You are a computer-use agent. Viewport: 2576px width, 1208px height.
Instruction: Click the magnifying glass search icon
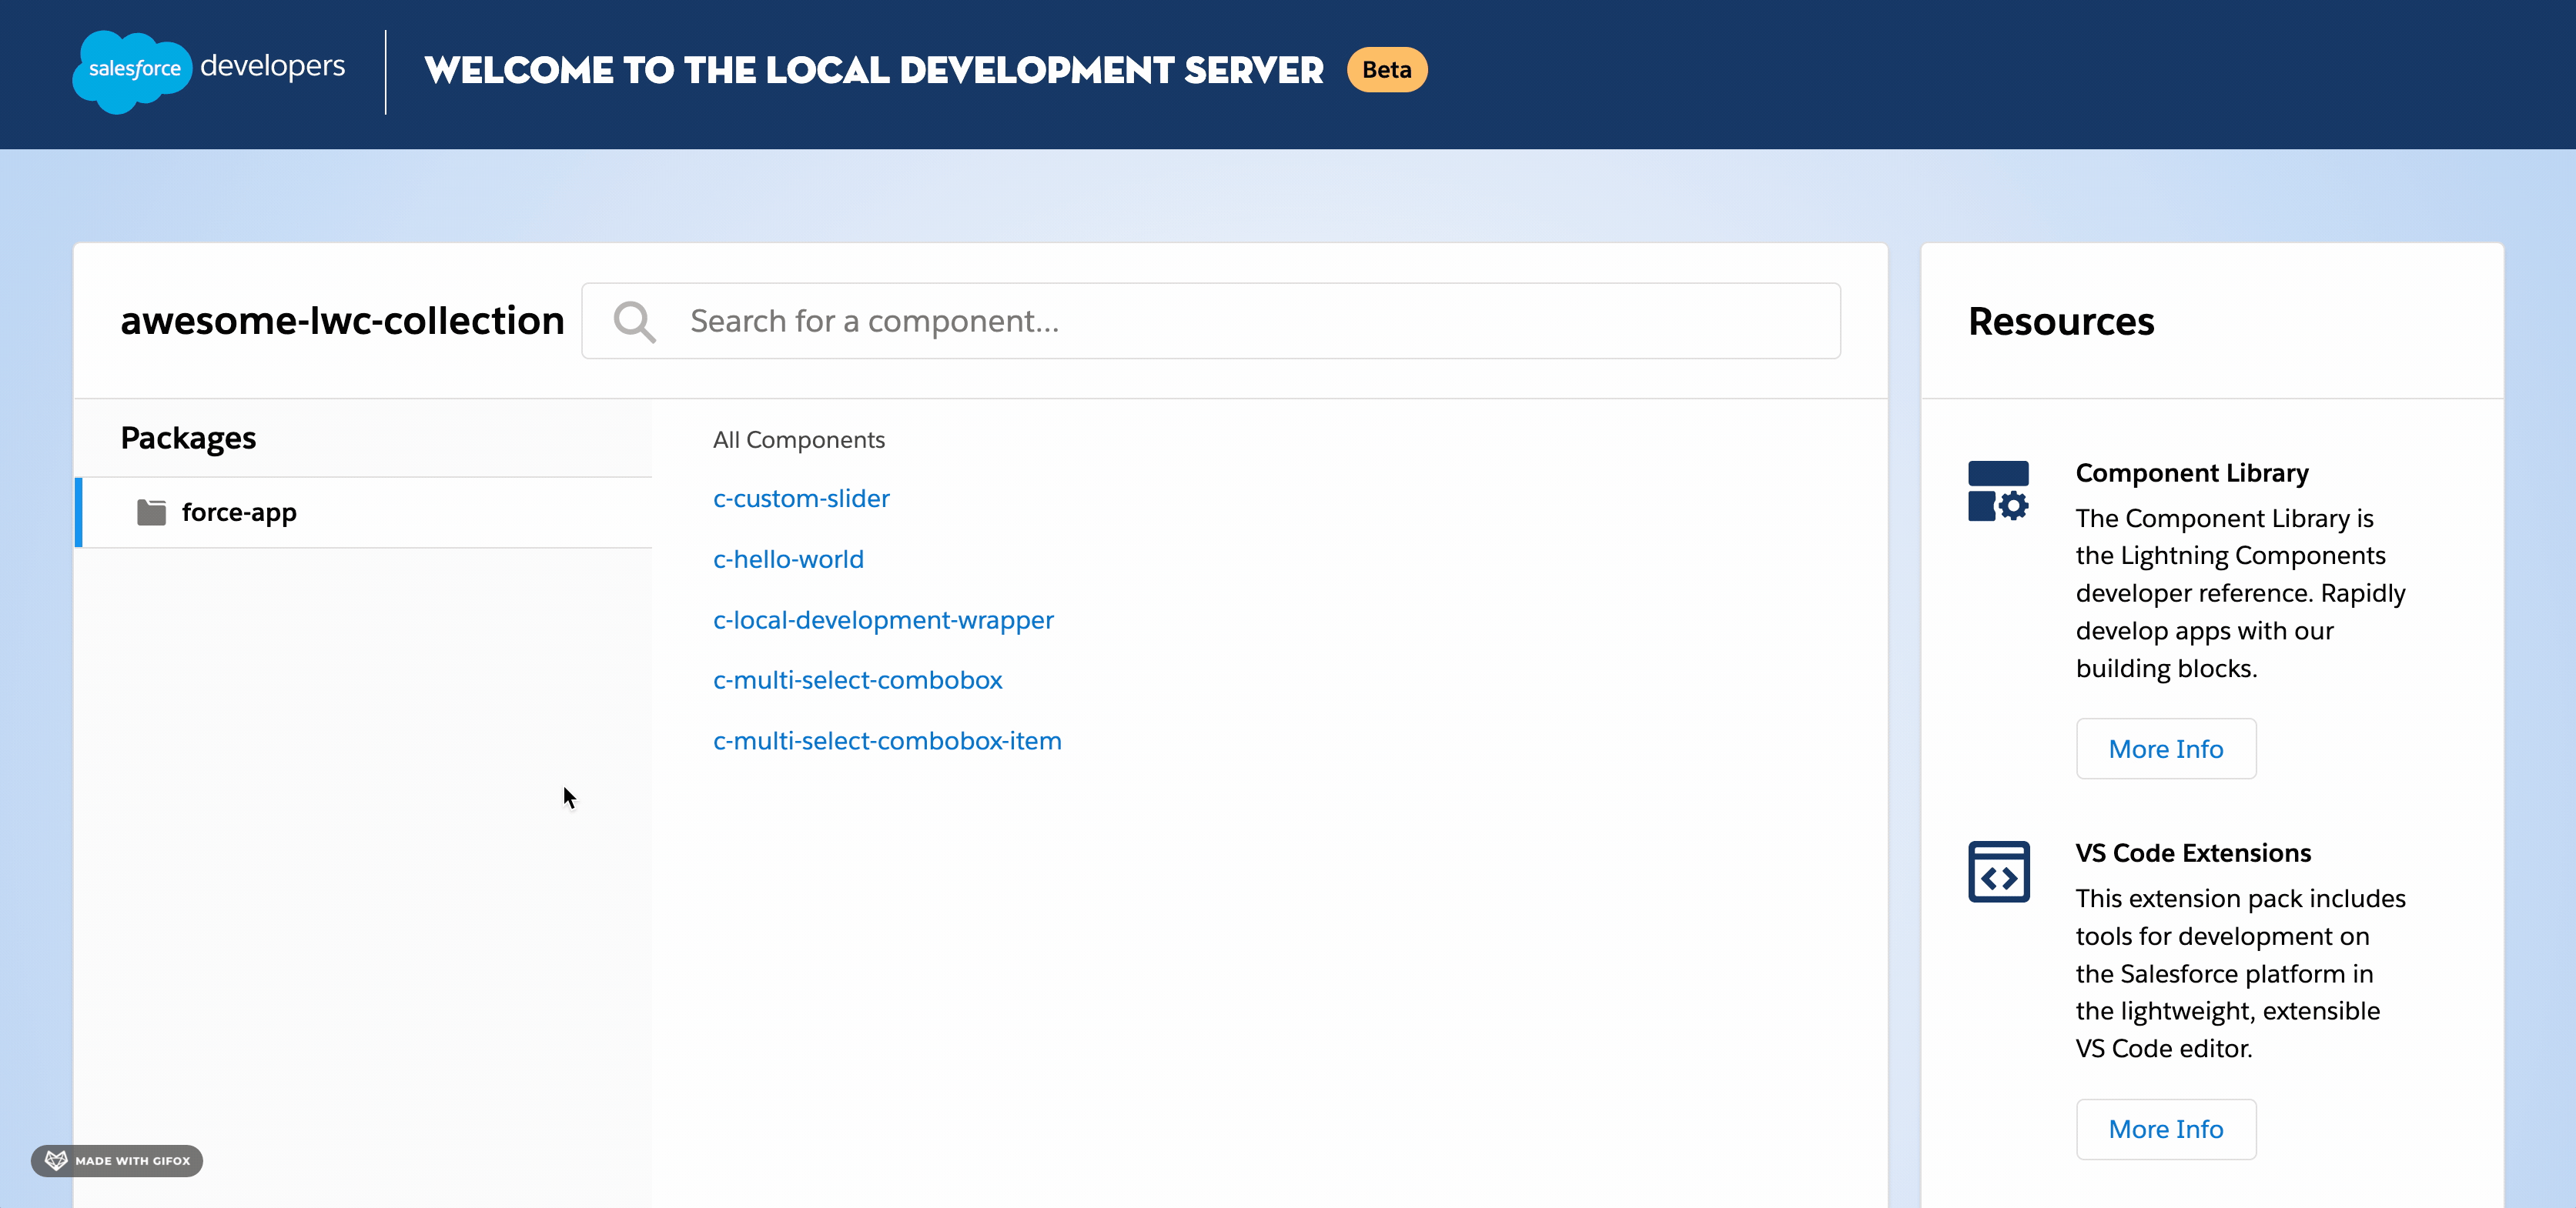(x=634, y=320)
